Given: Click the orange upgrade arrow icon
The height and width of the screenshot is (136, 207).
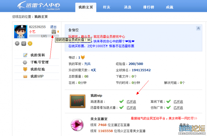Looking at the screenshot, I should (x=58, y=32).
